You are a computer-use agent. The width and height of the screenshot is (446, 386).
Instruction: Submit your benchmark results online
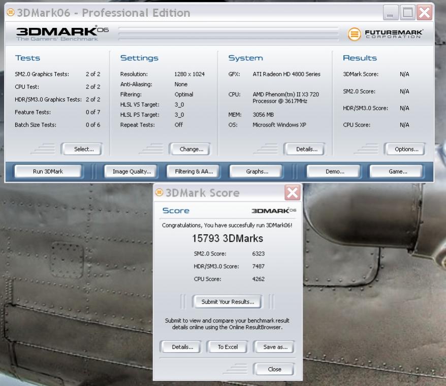coord(228,302)
